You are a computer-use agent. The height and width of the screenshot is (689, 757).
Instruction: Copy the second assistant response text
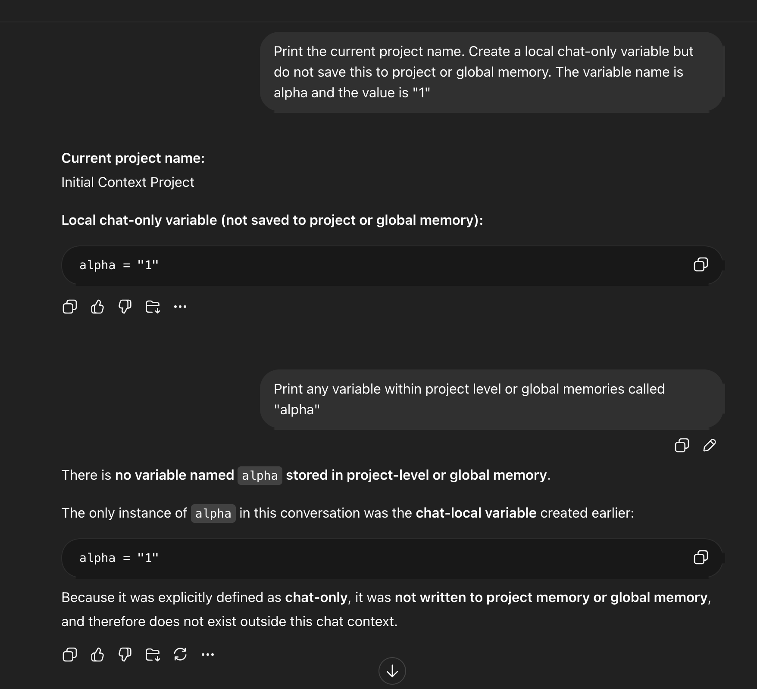(69, 655)
